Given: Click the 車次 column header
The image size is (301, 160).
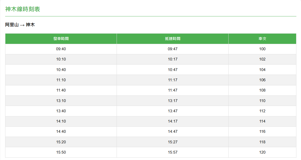Looking at the screenshot, I should point(262,39).
